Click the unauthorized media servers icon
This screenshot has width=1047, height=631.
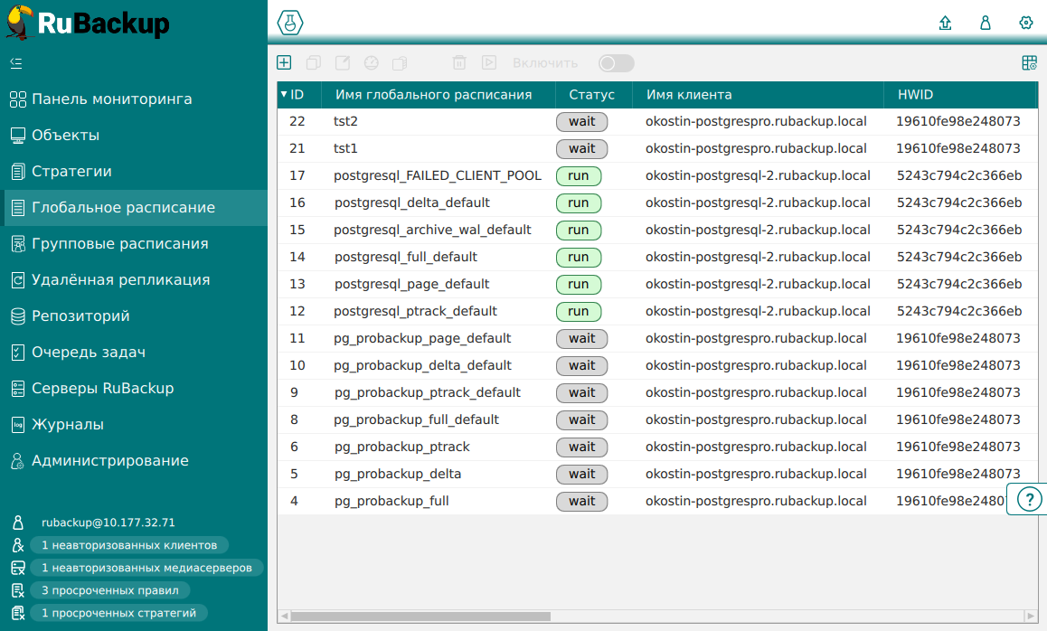point(18,569)
